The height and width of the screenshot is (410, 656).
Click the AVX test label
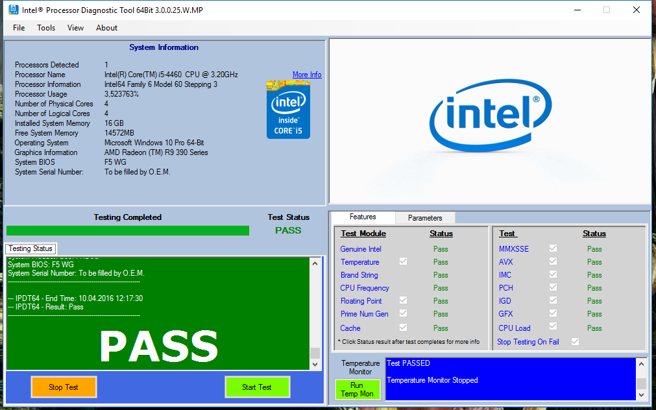(506, 262)
